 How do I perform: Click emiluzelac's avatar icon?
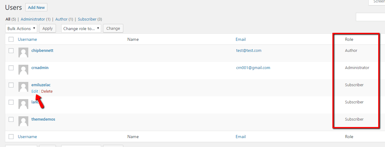(x=23, y=87)
